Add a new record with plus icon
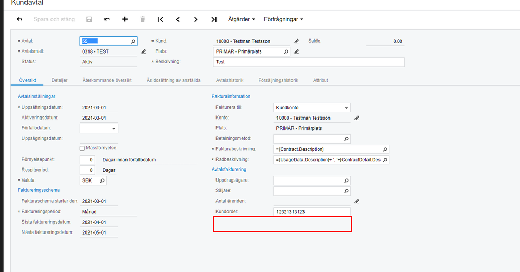The height and width of the screenshot is (272, 520). [x=125, y=19]
